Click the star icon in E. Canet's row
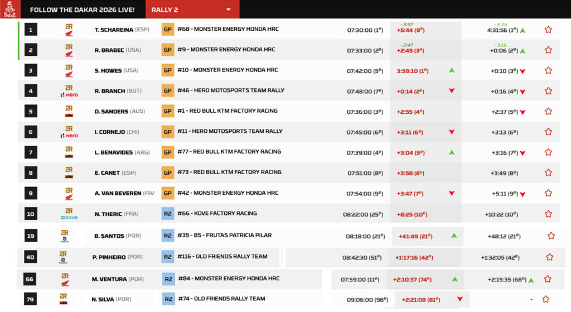This screenshot has height=312, width=571. [x=548, y=173]
